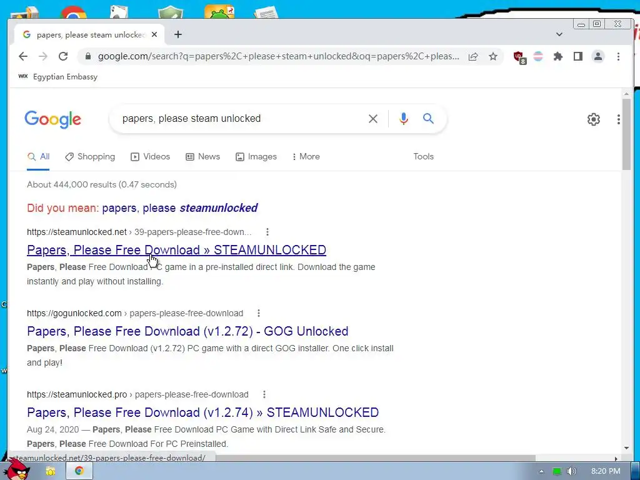Image resolution: width=640 pixels, height=480 pixels.
Task: View site information padlock icon
Action: (87, 56)
